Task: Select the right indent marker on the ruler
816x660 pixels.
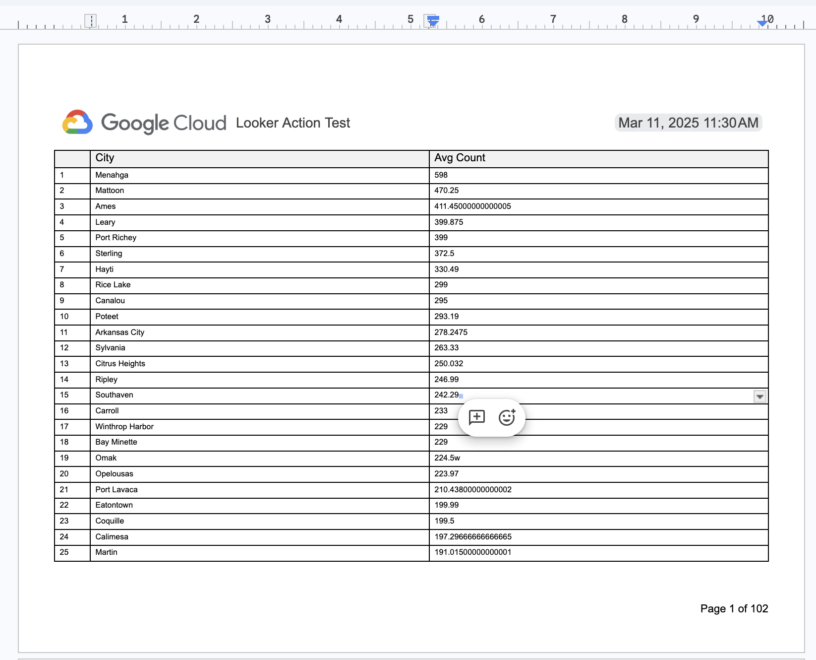Action: 762,23
